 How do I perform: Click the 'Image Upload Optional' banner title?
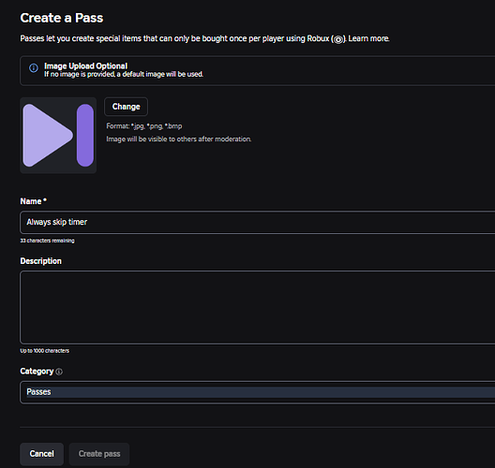(85, 66)
